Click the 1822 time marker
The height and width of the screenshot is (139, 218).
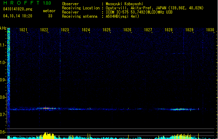coord(44,30)
